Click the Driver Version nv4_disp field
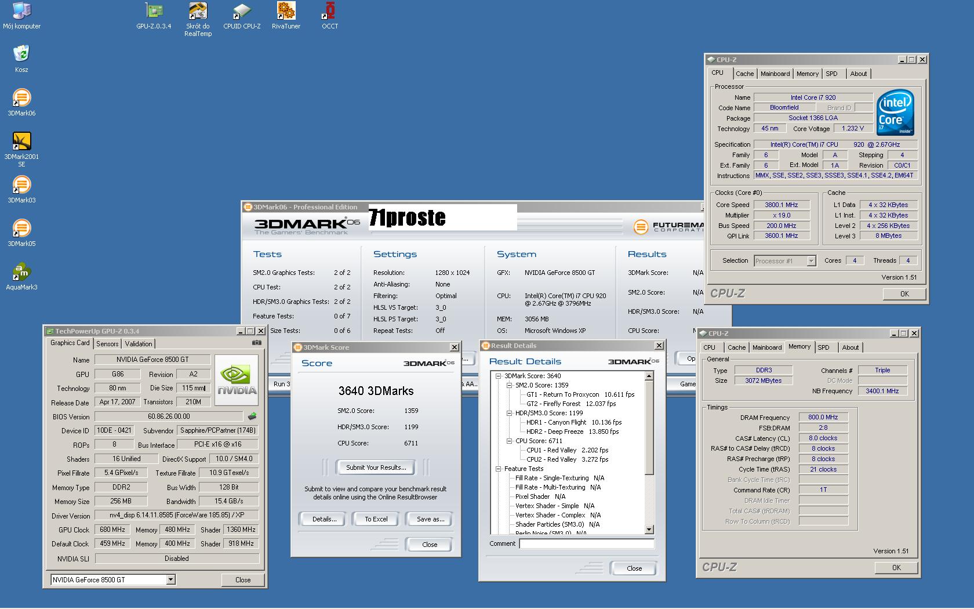Image resolution: width=974 pixels, height=609 pixels. point(177,515)
